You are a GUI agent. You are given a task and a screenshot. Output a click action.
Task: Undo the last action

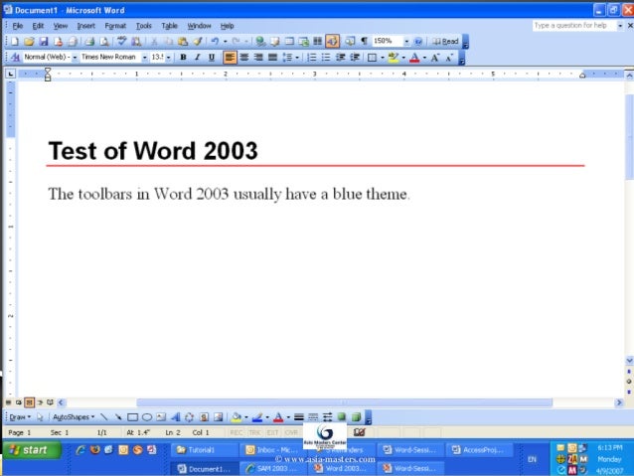pyautogui.click(x=215, y=42)
